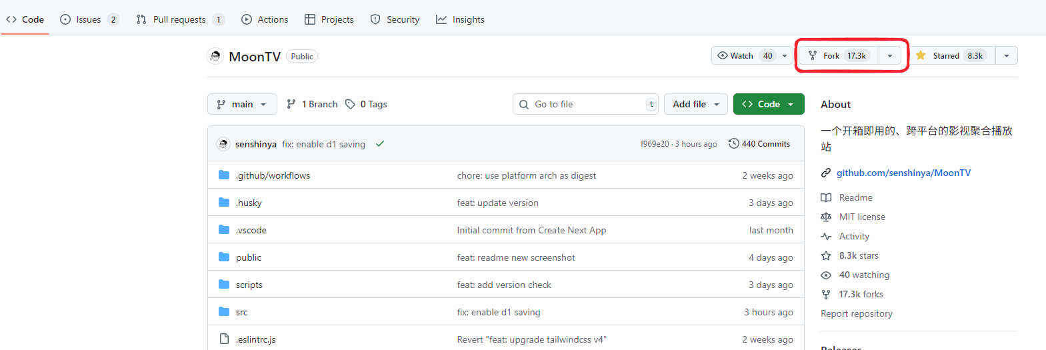Fork the repository with Fork button
The width and height of the screenshot is (1046, 350).
[x=839, y=55]
